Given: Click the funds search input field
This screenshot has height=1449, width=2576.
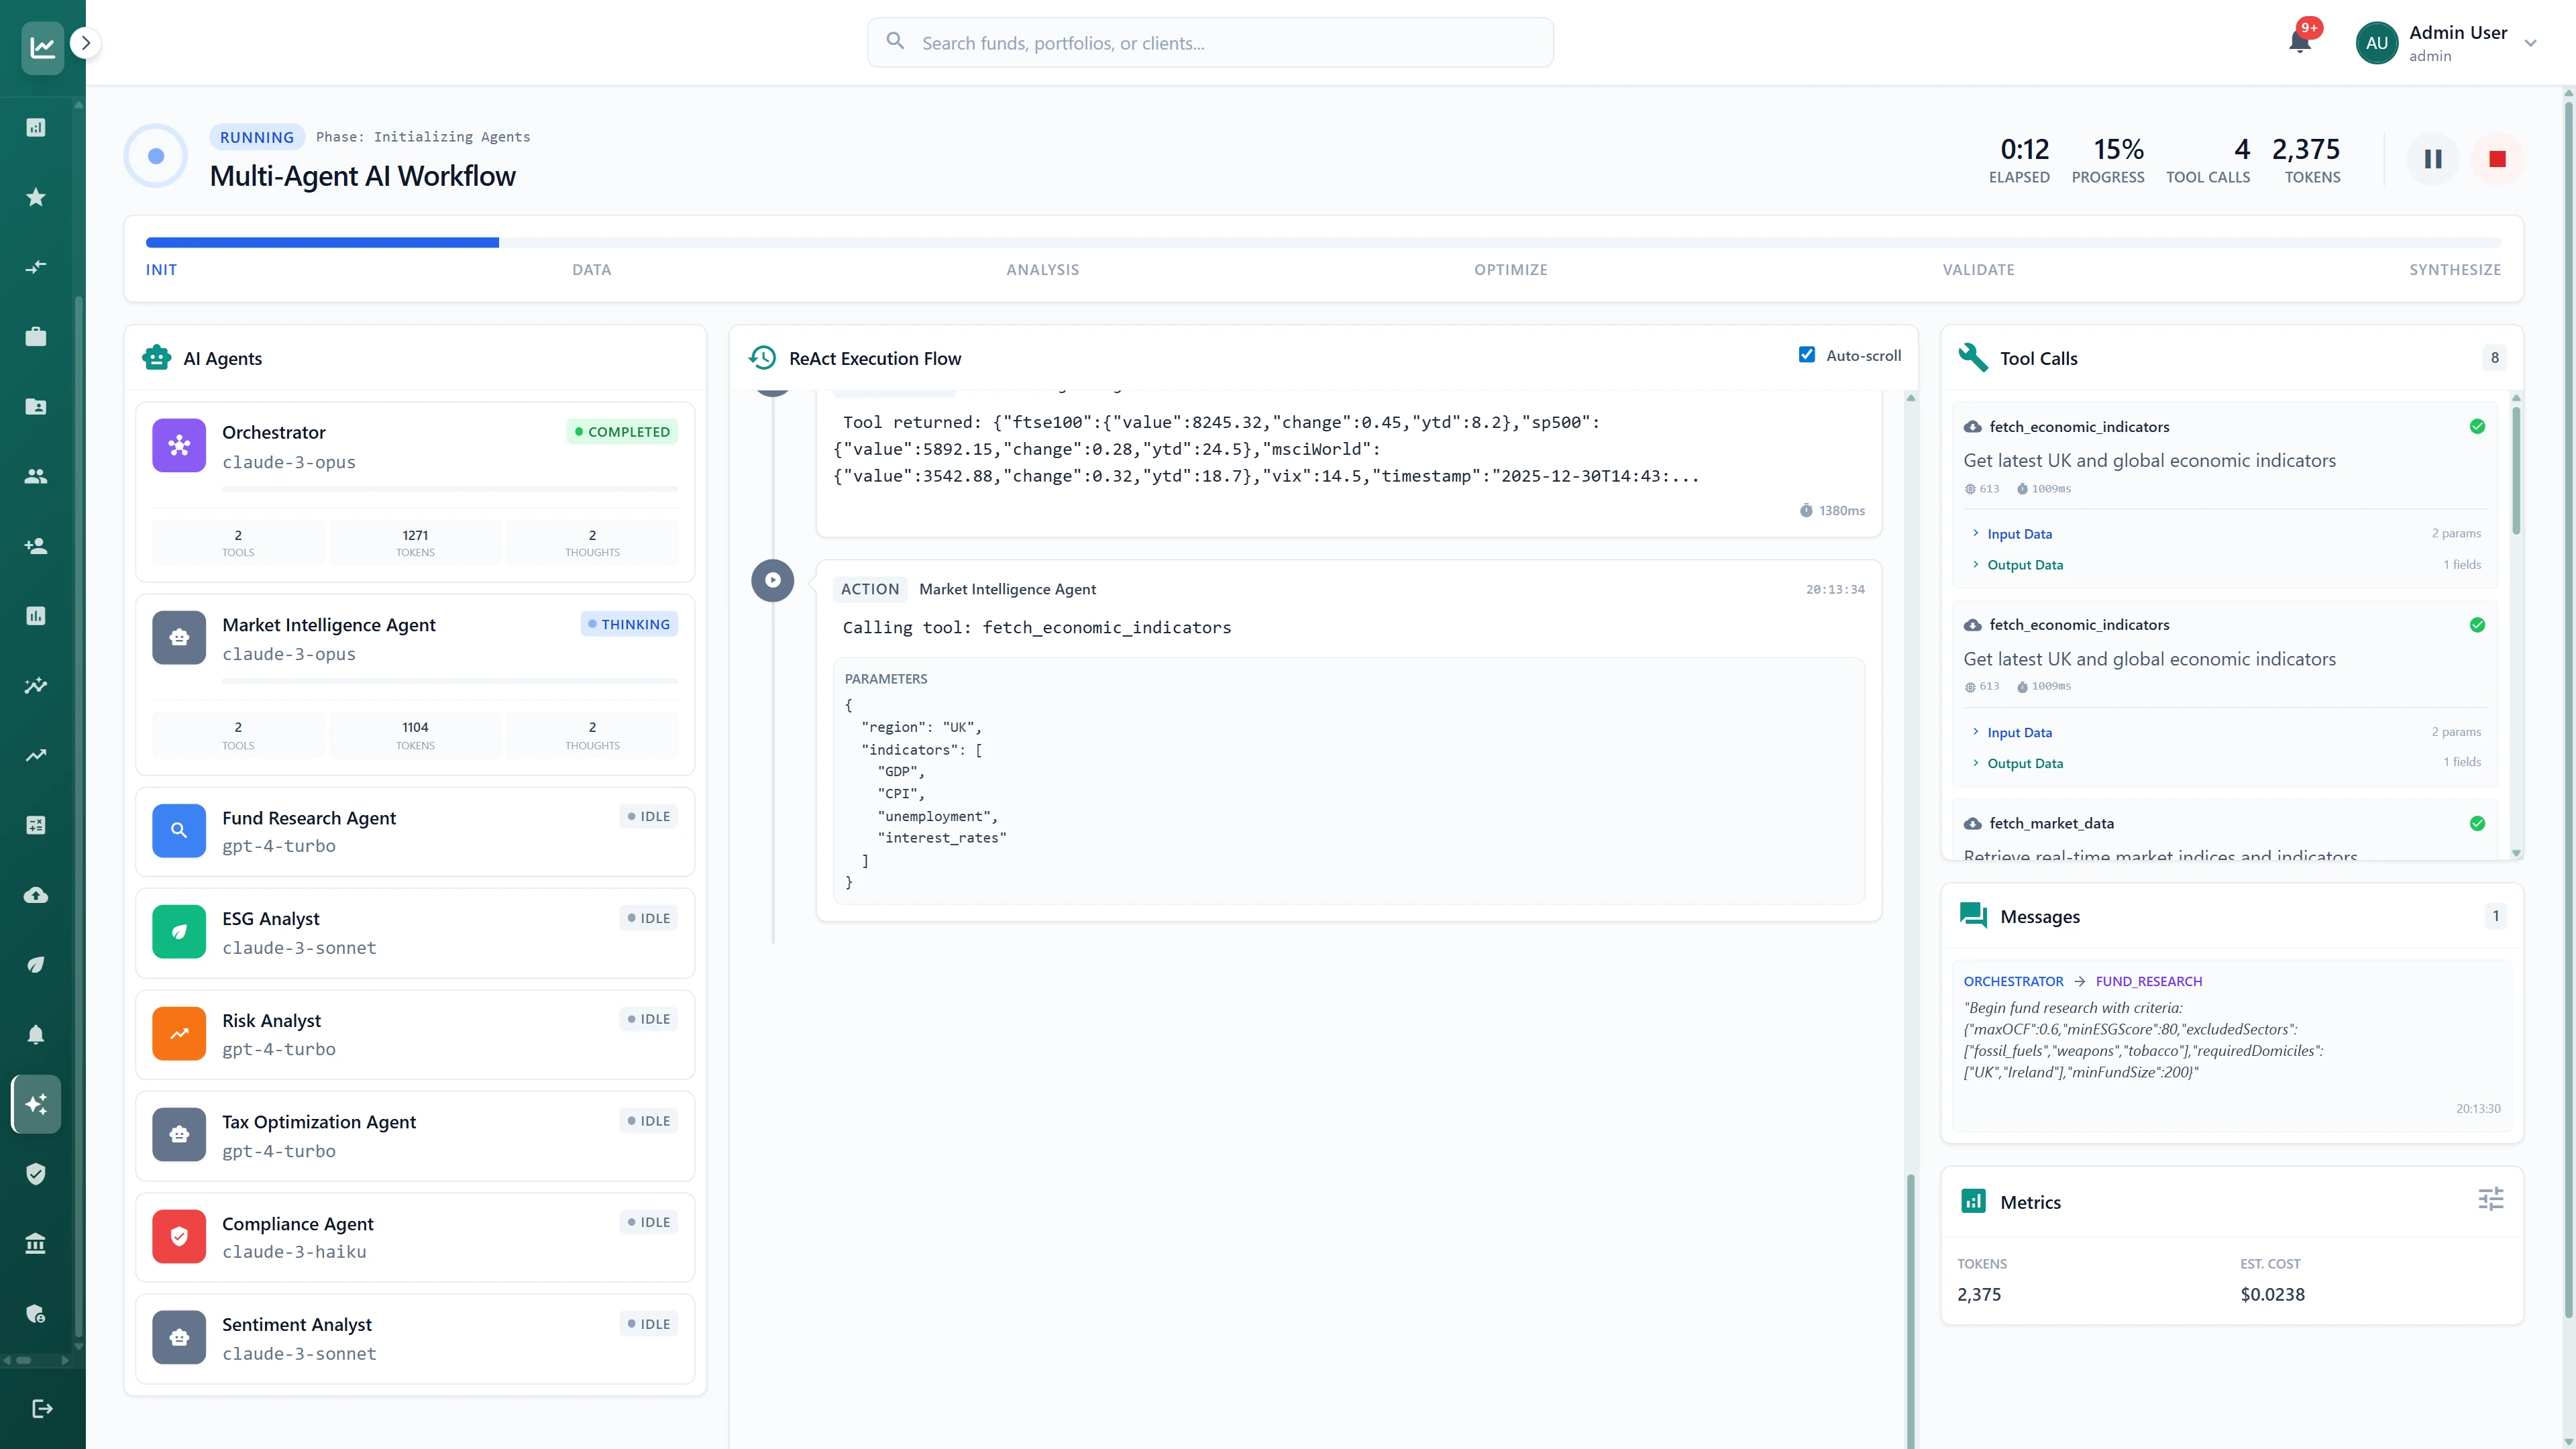Looking at the screenshot, I should click(1210, 42).
